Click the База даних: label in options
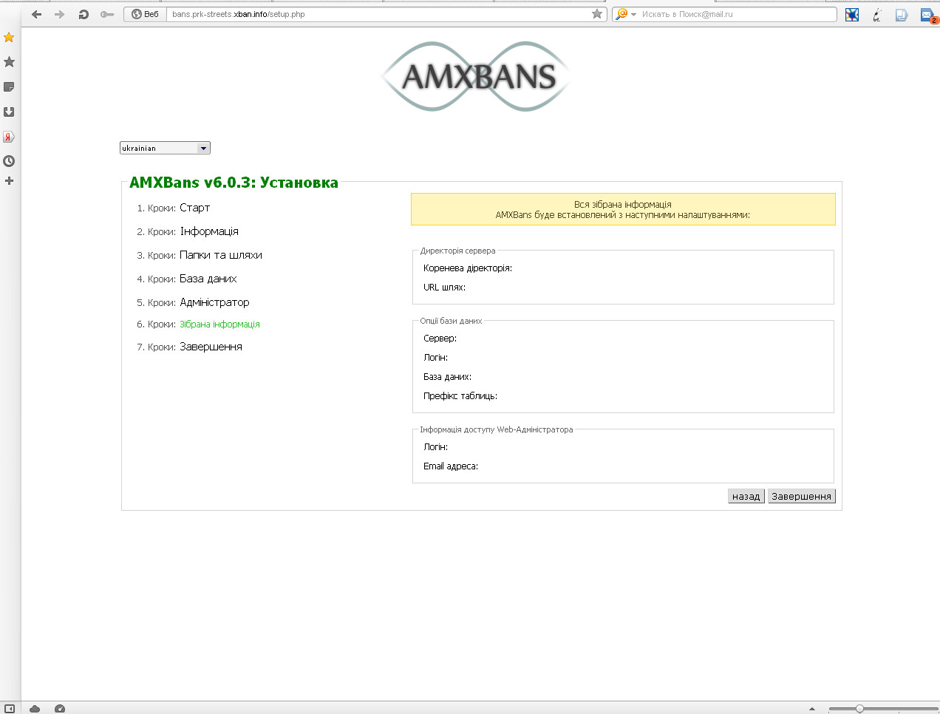Viewport: 940px width, 714px height. (447, 377)
